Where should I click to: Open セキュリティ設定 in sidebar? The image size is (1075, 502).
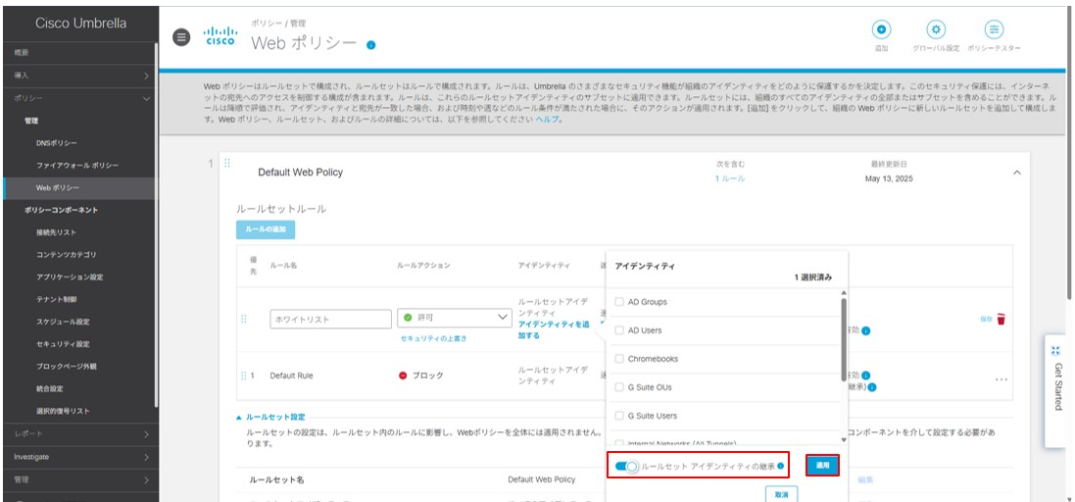[63, 344]
